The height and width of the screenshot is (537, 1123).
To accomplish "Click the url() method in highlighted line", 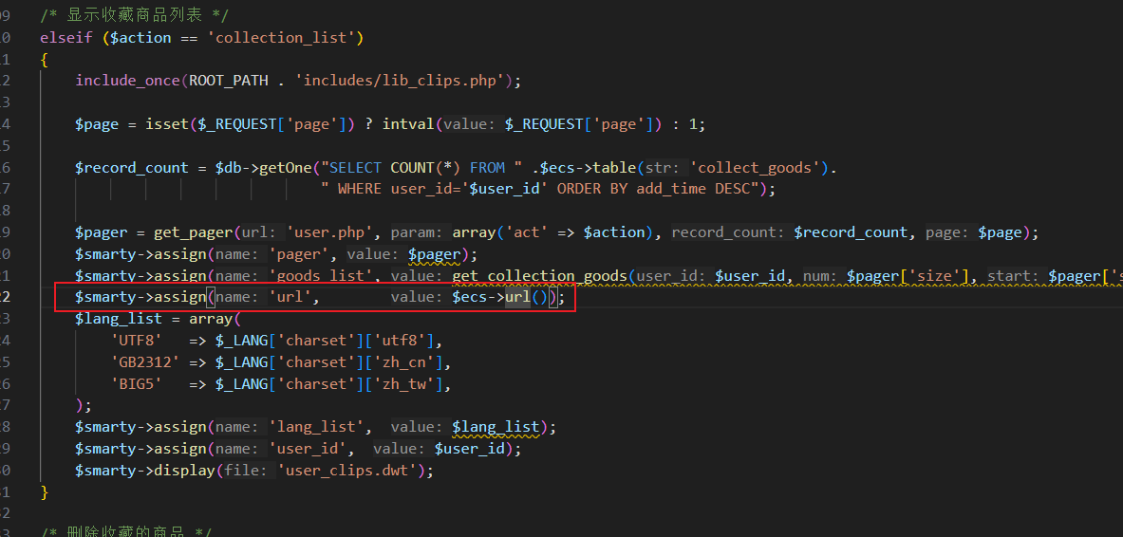I will pos(517,298).
